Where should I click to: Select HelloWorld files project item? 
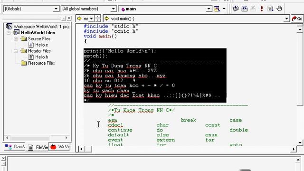click(x=38, y=33)
